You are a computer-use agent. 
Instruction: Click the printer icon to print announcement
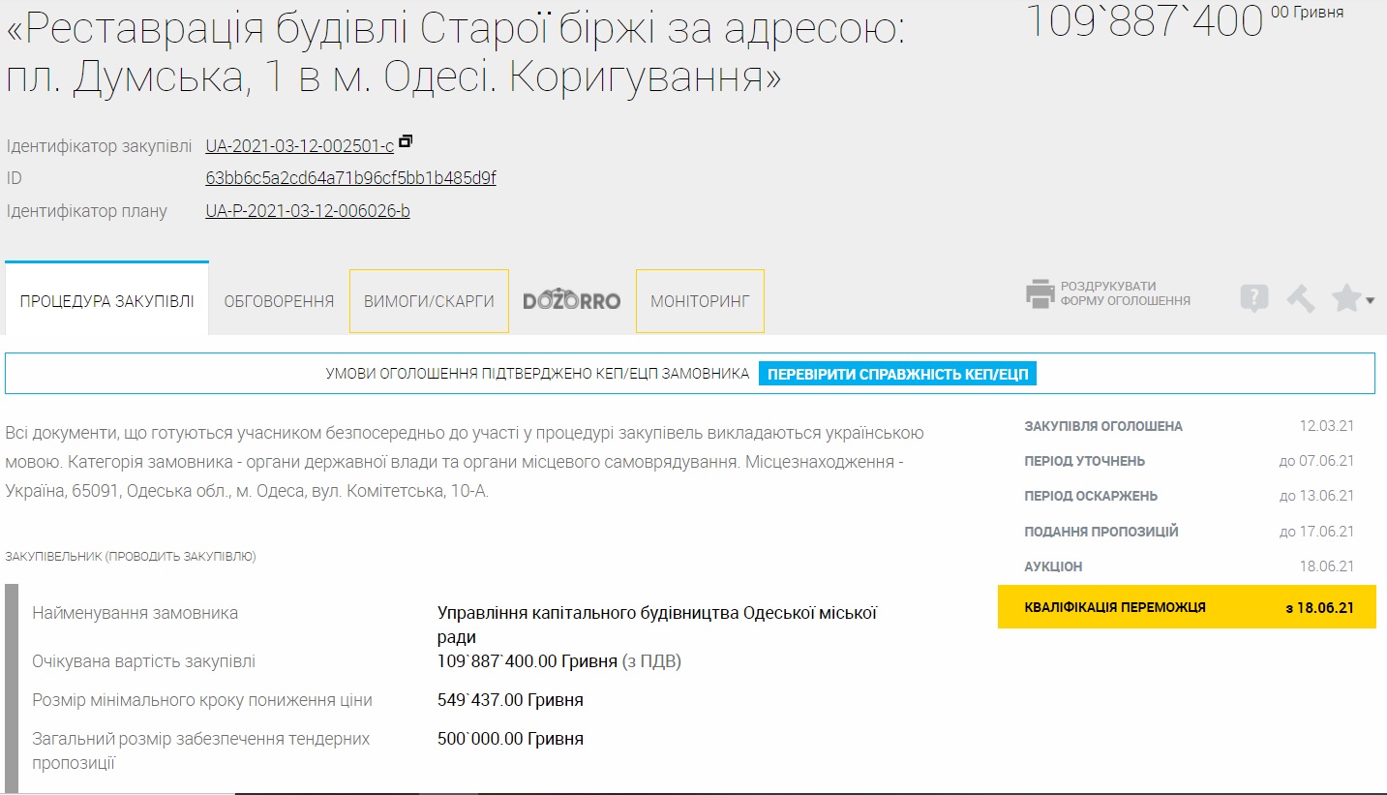pos(1040,294)
